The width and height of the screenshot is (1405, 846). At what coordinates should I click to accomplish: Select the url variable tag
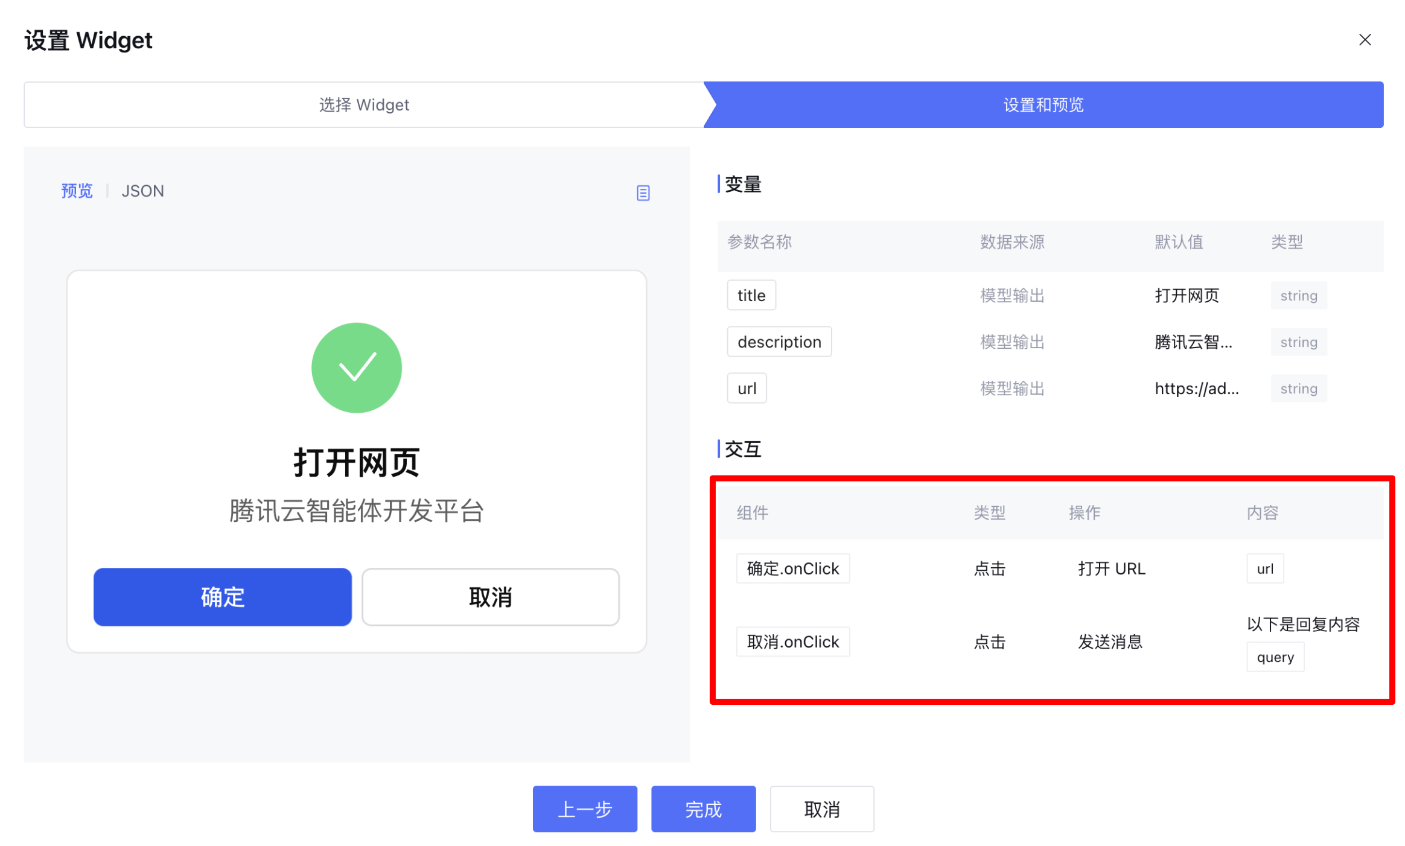(x=746, y=388)
